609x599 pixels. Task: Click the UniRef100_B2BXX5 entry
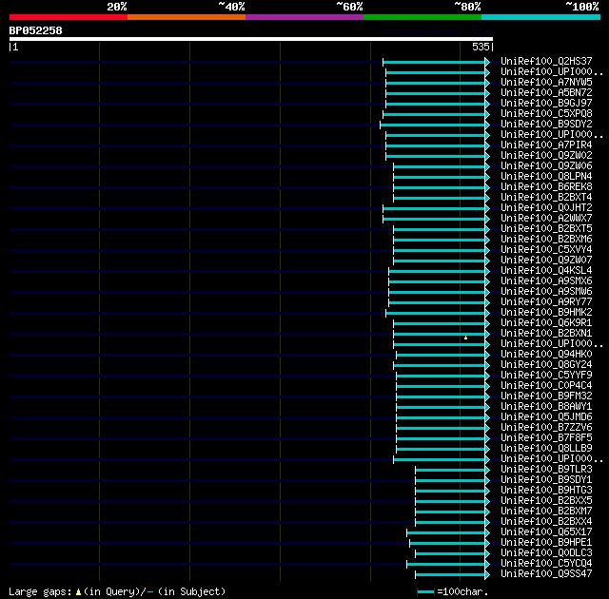(546, 501)
